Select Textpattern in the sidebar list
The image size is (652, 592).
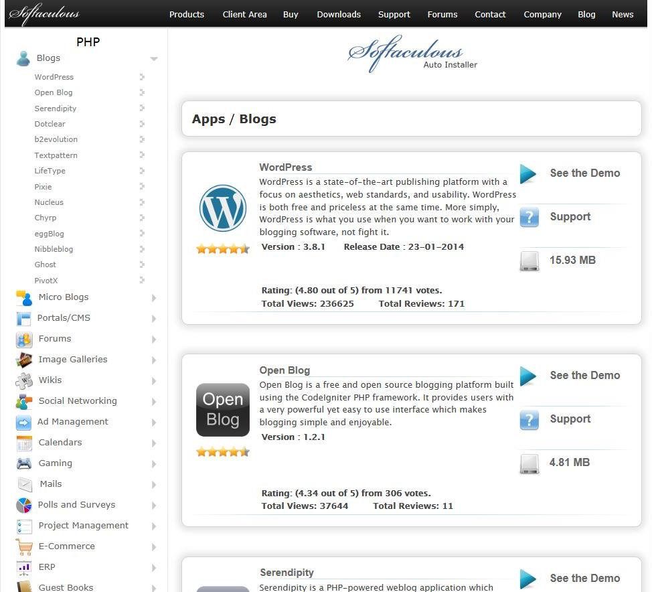[x=56, y=155]
